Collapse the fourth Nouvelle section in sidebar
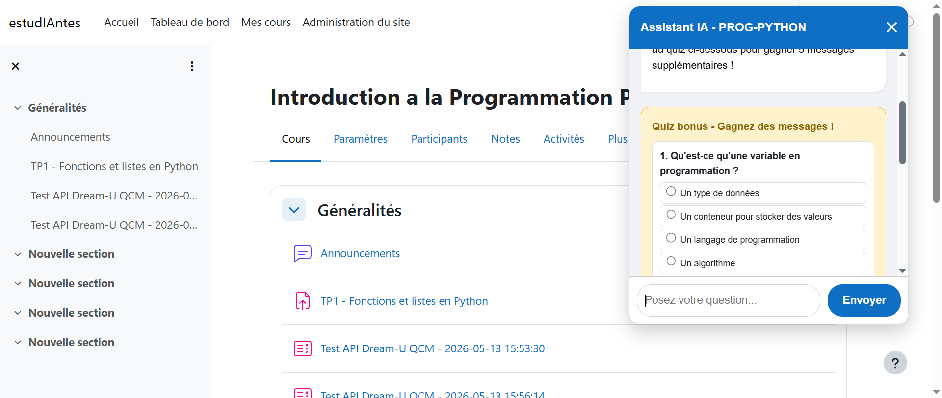 pos(18,343)
